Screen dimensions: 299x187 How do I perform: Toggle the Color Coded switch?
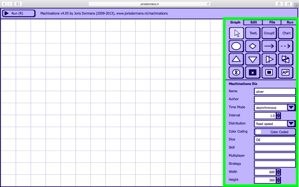point(275,132)
